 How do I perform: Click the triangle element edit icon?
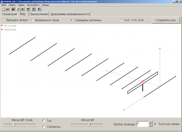(x=23, y=9)
